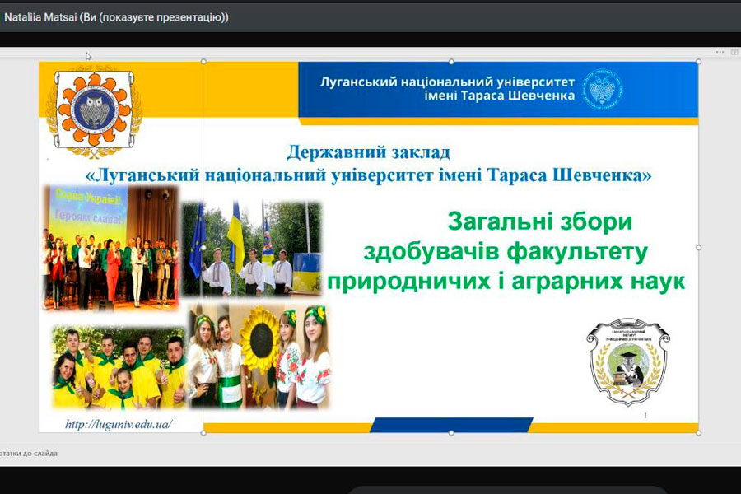
Task: Select photo of students in yellow shirts
Action: [119, 367]
